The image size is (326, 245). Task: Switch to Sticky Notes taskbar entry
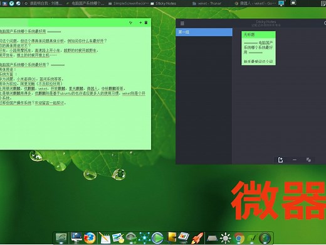tap(163, 3)
